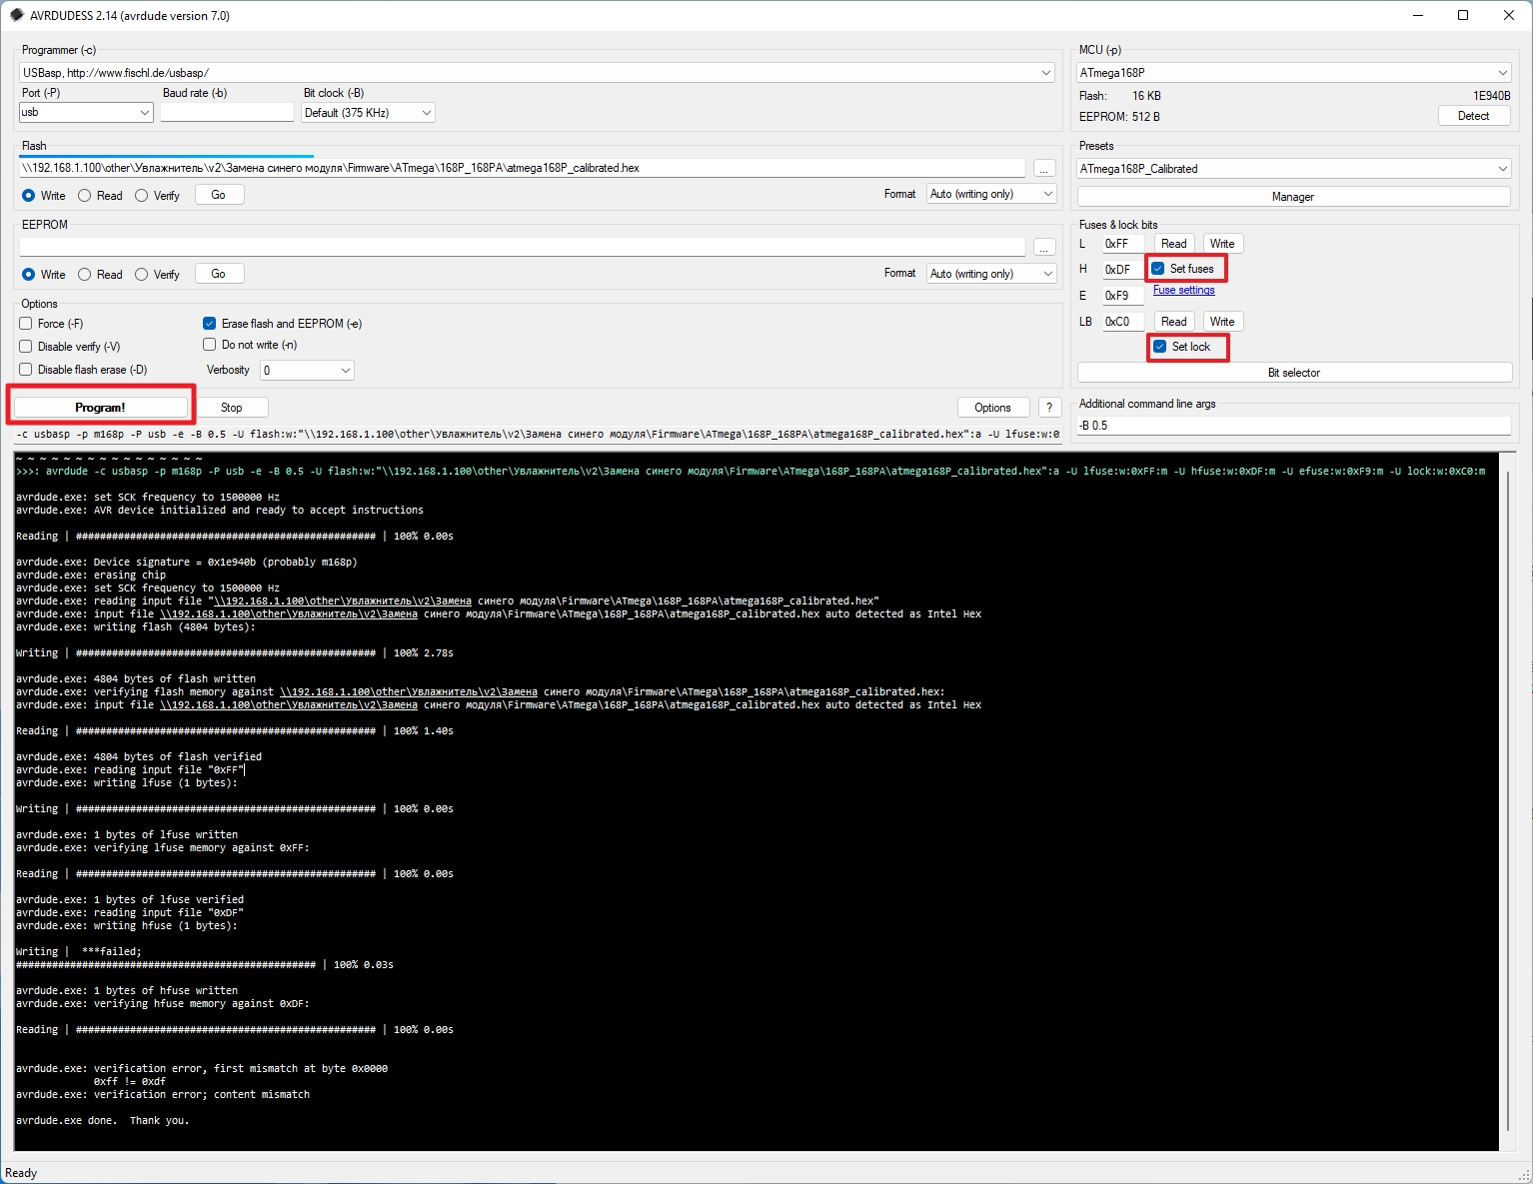
Task: Open the Bit clock (-B) dropdown
Action: coord(368,113)
